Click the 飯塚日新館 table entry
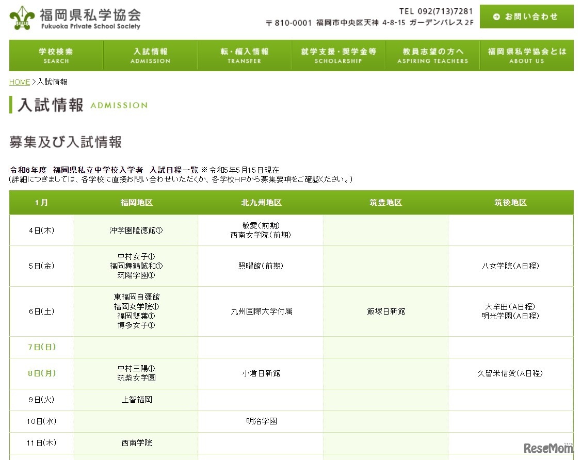 [x=386, y=311]
